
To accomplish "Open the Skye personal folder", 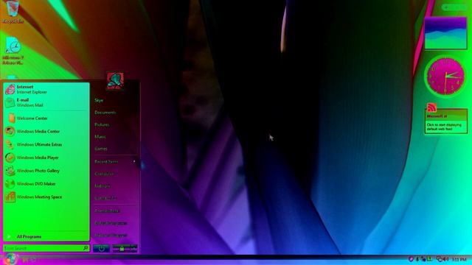I will 99,100.
